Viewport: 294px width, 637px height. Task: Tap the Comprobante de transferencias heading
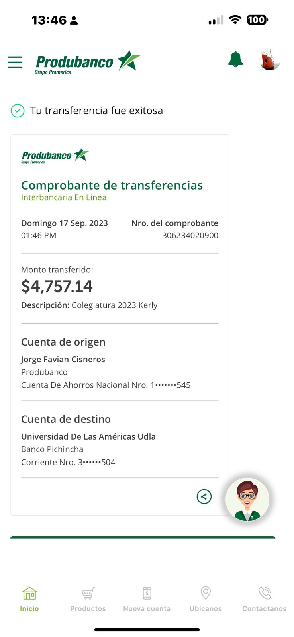pos(112,185)
